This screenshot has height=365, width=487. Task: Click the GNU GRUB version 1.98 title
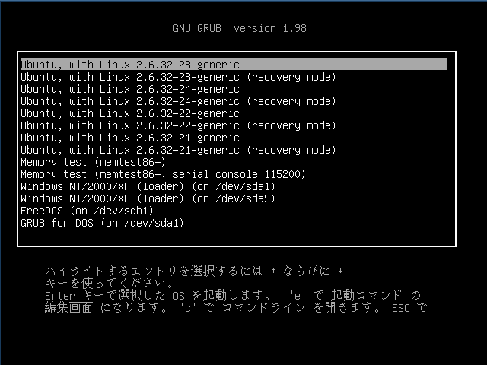click(x=240, y=28)
